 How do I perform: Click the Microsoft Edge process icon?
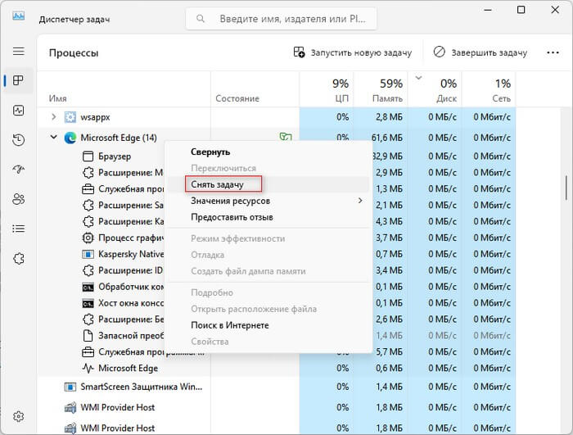(x=70, y=138)
